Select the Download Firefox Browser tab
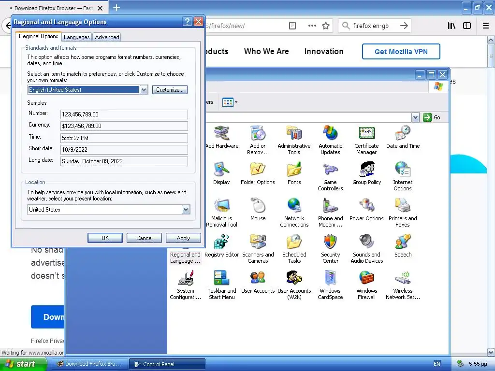This screenshot has width=495, height=371. click(x=54, y=8)
